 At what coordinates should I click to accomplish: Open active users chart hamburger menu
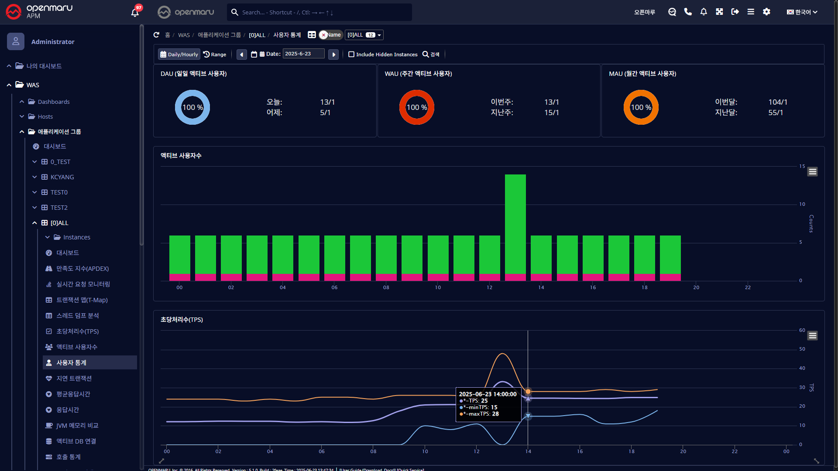(812, 172)
